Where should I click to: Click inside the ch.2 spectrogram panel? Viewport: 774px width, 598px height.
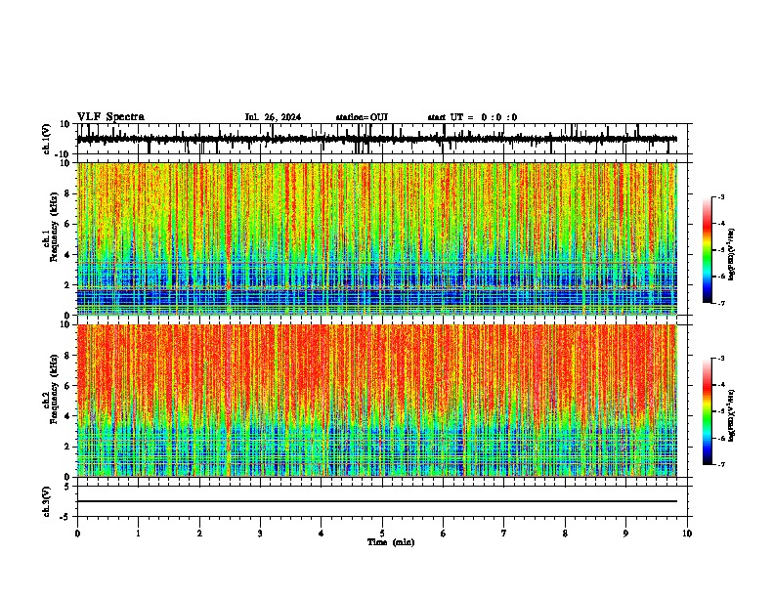pyautogui.click(x=376, y=401)
